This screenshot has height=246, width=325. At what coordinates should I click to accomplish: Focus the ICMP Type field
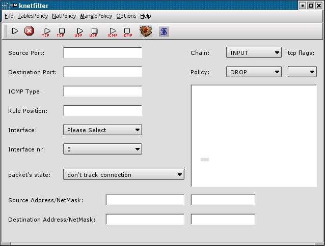pyautogui.click(x=103, y=91)
